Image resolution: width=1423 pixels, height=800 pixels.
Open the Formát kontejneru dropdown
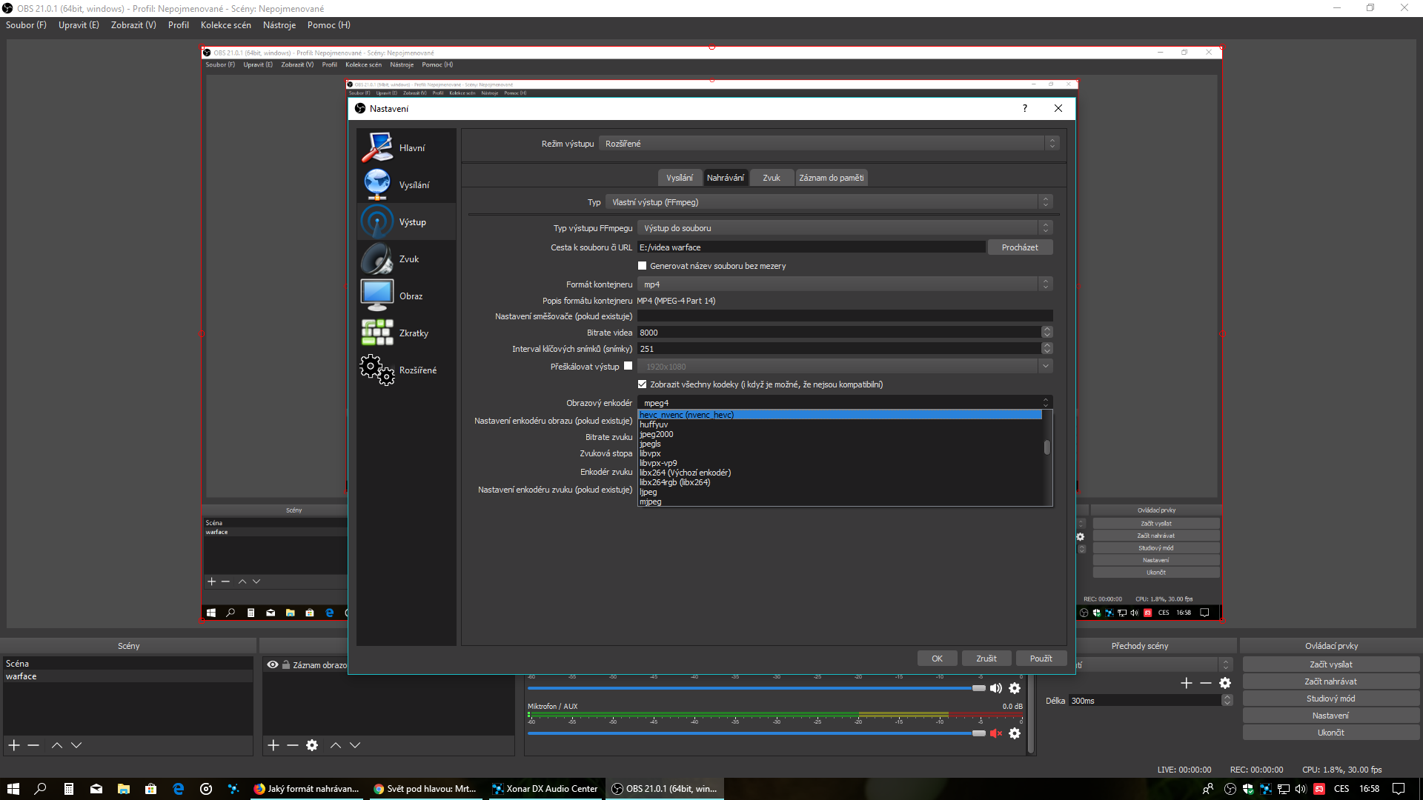pos(843,284)
